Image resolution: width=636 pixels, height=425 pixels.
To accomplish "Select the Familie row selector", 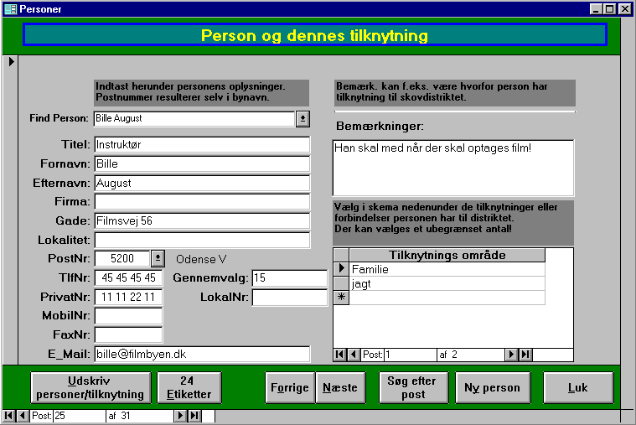I will click(341, 269).
